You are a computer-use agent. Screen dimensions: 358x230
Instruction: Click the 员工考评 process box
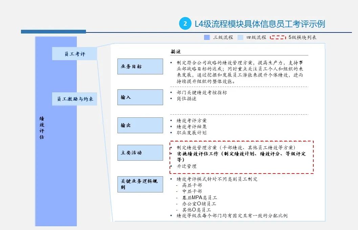click(x=75, y=54)
